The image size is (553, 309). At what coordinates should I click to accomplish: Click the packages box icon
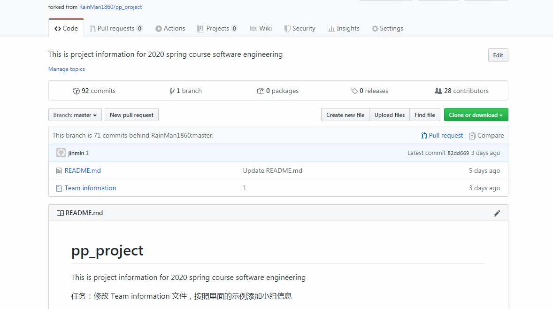click(261, 91)
